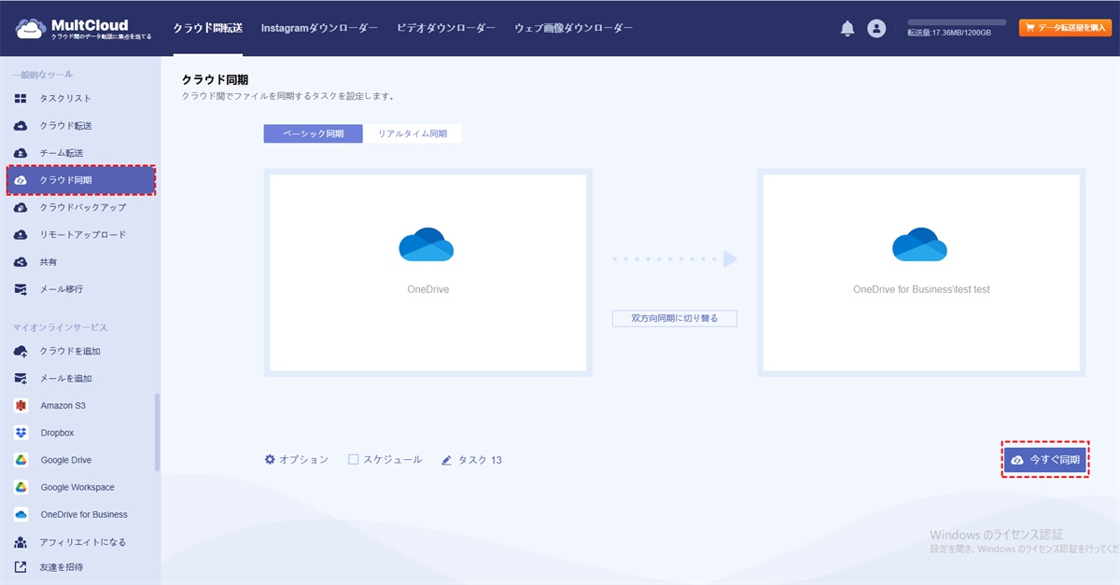Click the Dropbox icon in sidebar
The height and width of the screenshot is (585, 1120).
tap(21, 433)
